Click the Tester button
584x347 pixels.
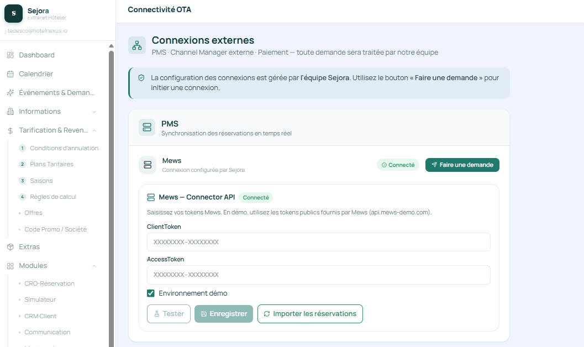pos(169,314)
